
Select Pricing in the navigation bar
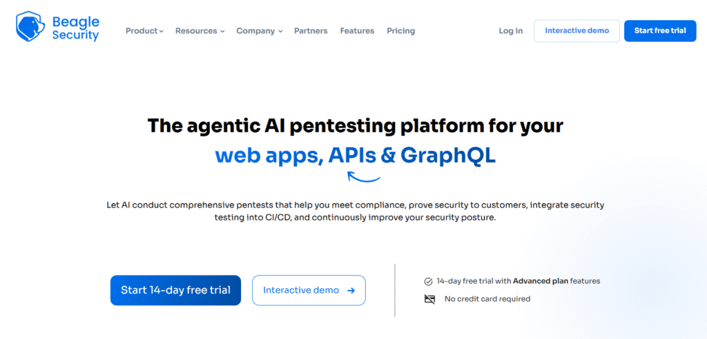(x=400, y=31)
